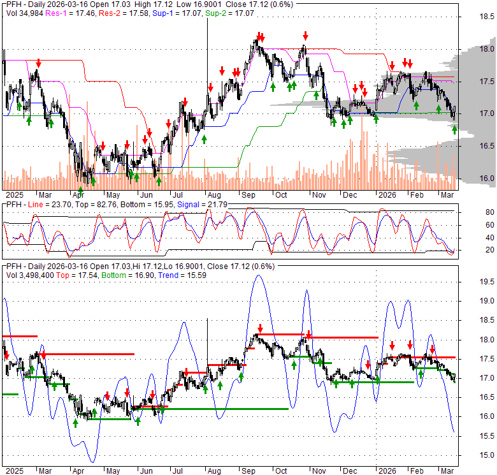
Task: Select the 15.5 price label on bottom chart axis
Action: pyautogui.click(x=487, y=436)
